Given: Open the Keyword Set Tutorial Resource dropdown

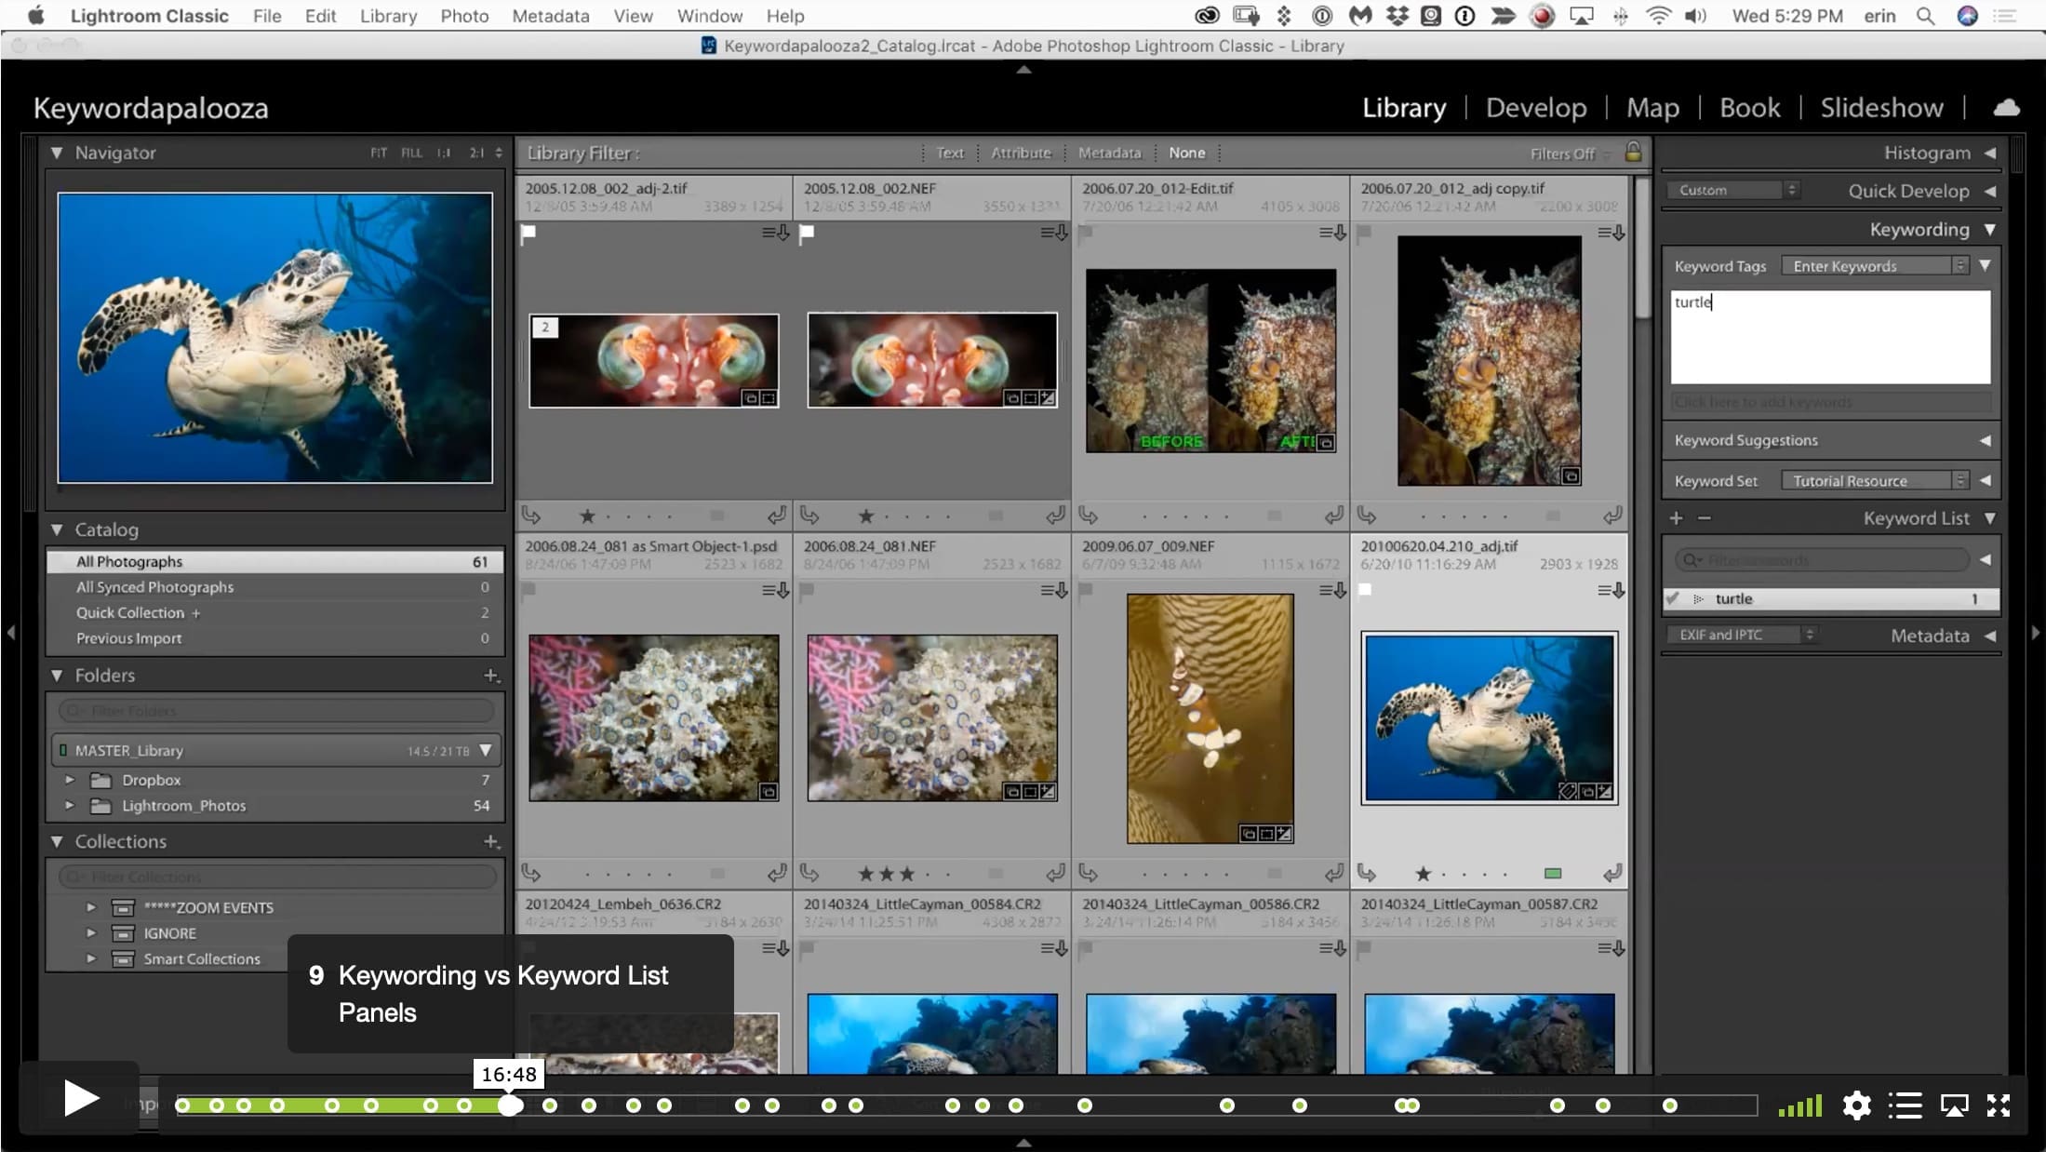Looking at the screenshot, I should pos(1876,481).
